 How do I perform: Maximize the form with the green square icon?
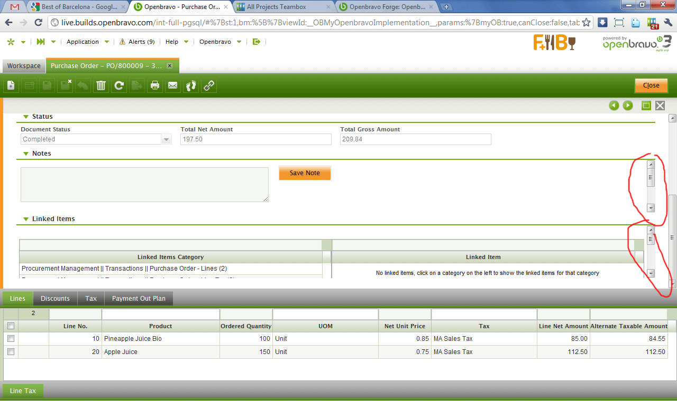coord(646,106)
